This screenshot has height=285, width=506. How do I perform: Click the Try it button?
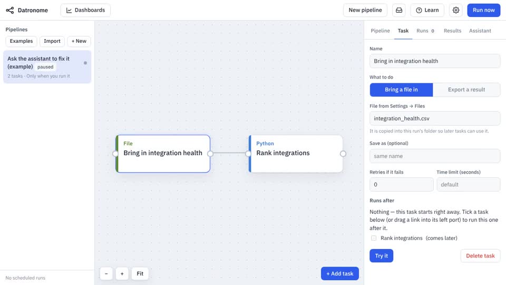point(382,255)
